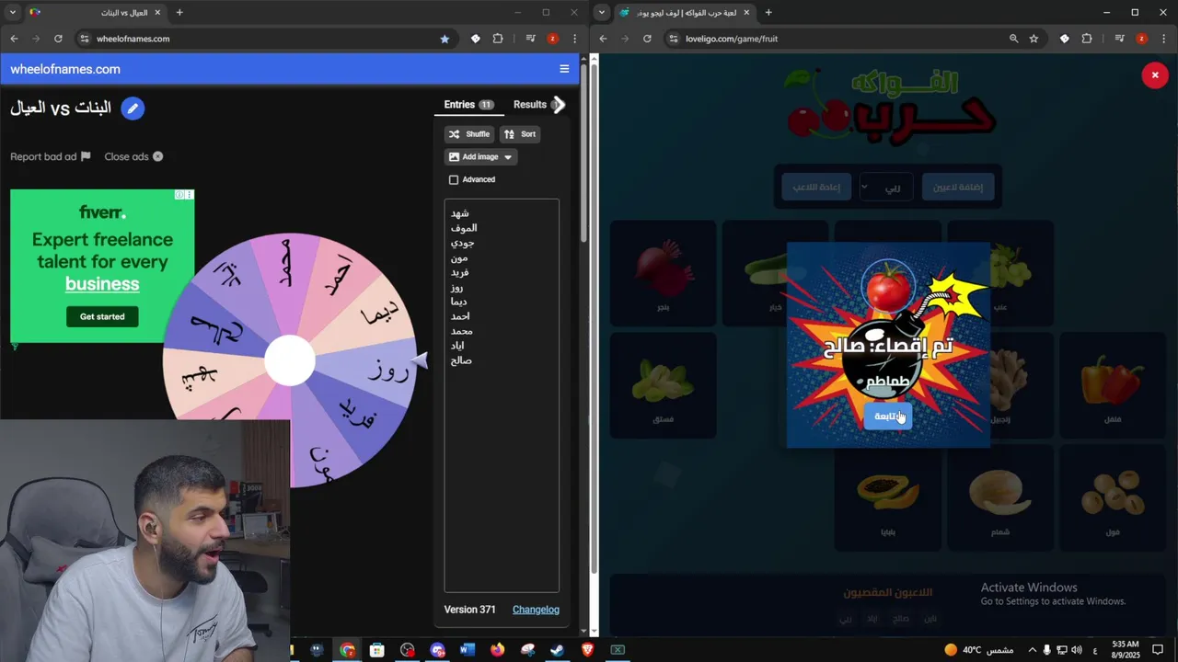This screenshot has width=1178, height=662.
Task: Click Get started on the Fiverr ad
Action: pyautogui.click(x=102, y=316)
